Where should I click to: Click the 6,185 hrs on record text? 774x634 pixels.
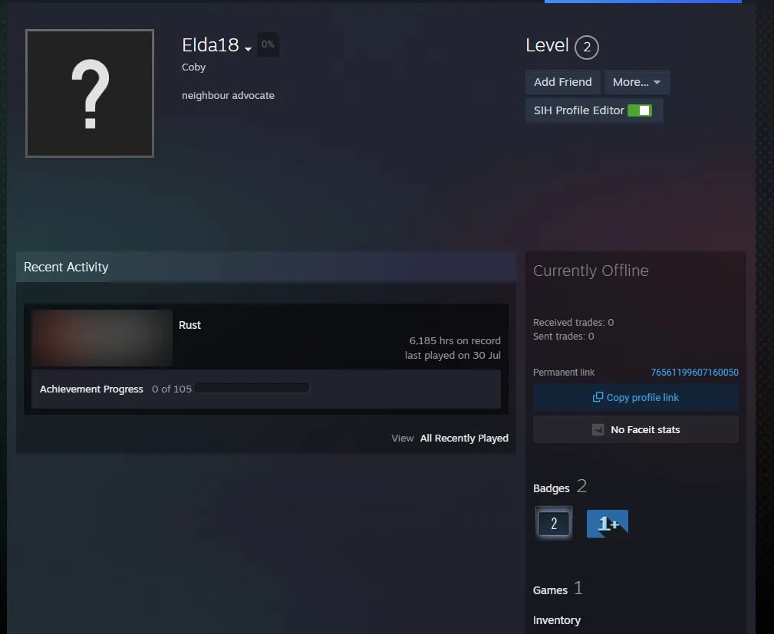[x=455, y=341]
